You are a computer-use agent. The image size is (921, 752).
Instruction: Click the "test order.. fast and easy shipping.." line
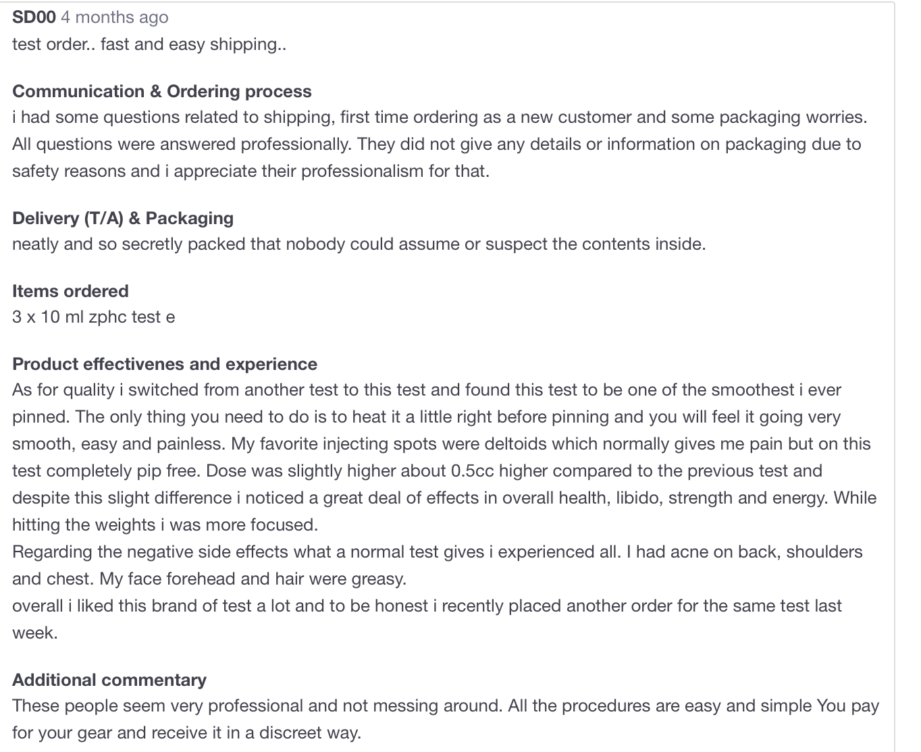point(149,45)
